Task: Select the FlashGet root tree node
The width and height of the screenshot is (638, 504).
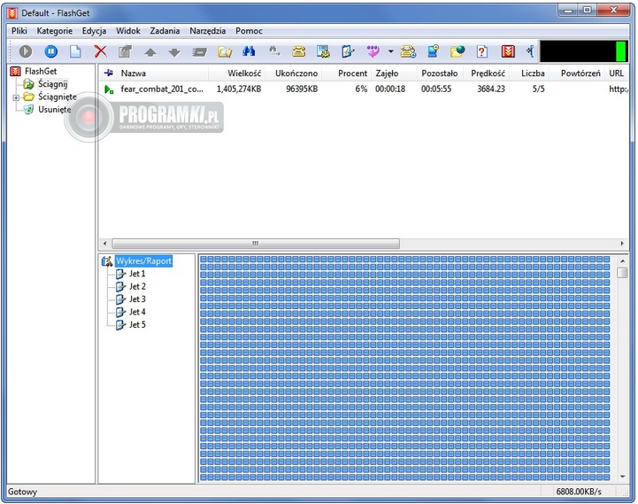Action: (x=41, y=71)
